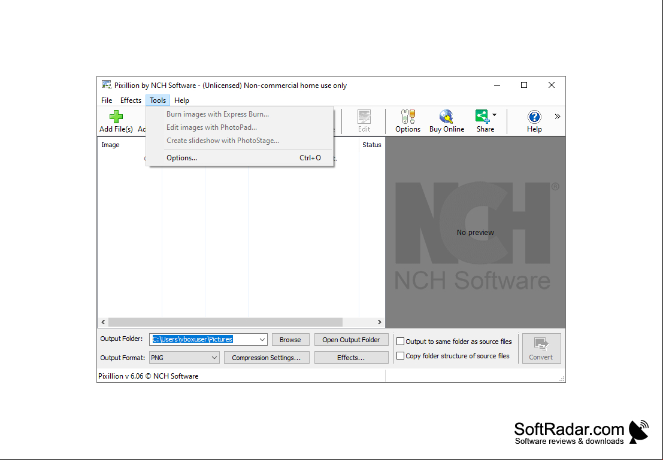The image size is (663, 460).
Task: Expand the toolbar overflow chevron
Action: [x=558, y=117]
